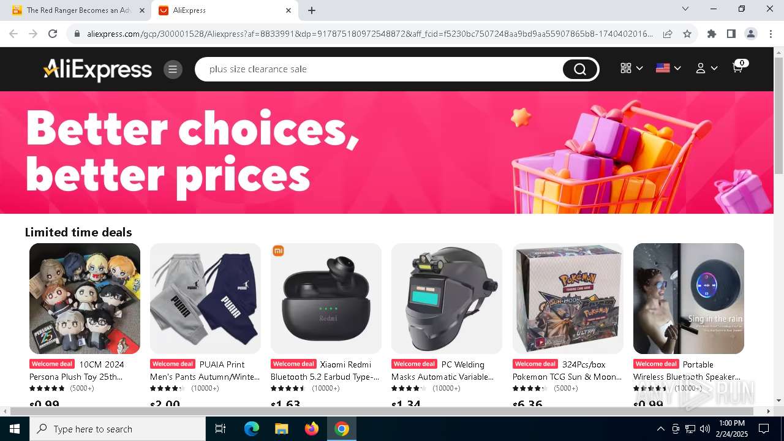Image resolution: width=784 pixels, height=441 pixels.
Task: Expand the QR code app download dropdown
Action: pos(631,69)
